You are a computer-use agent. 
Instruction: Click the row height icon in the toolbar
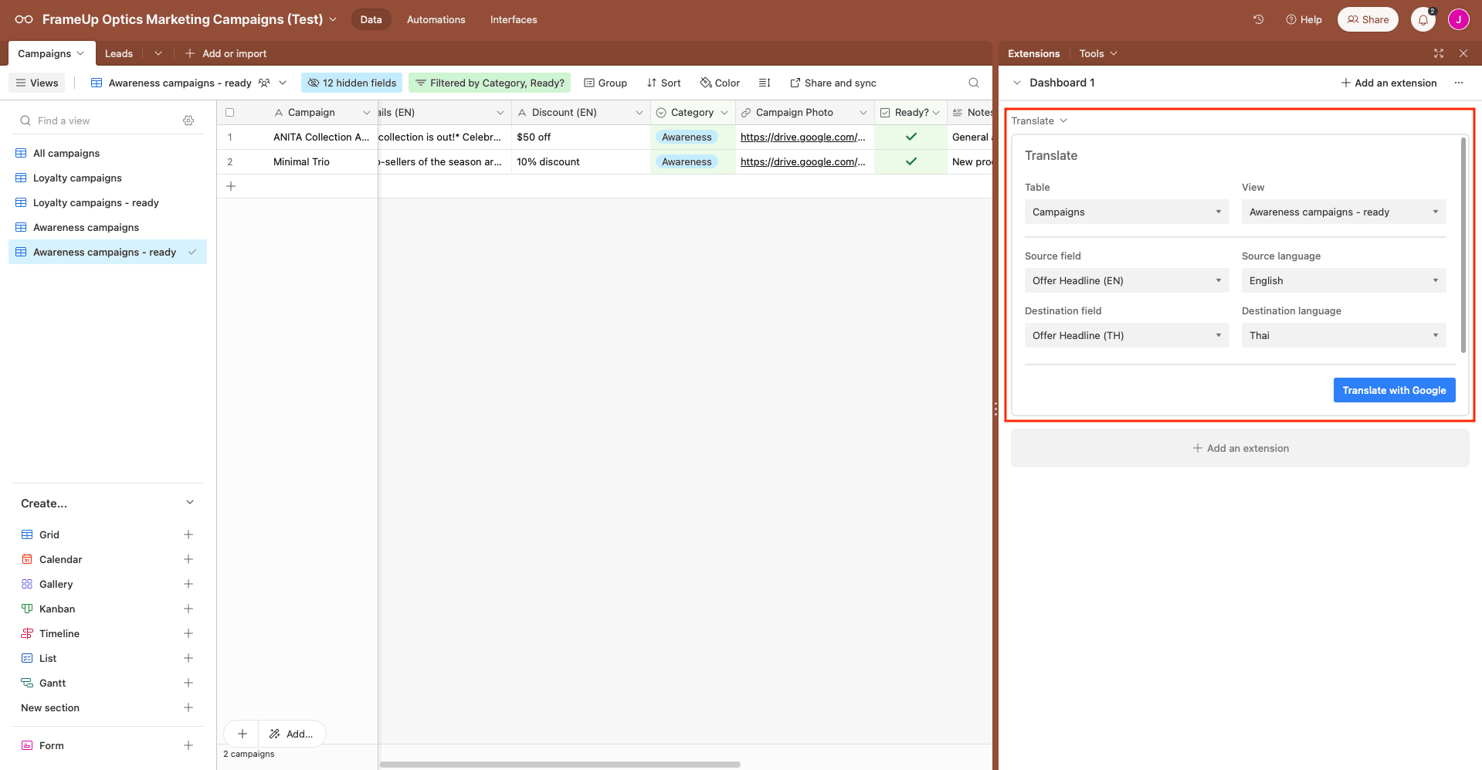764,83
